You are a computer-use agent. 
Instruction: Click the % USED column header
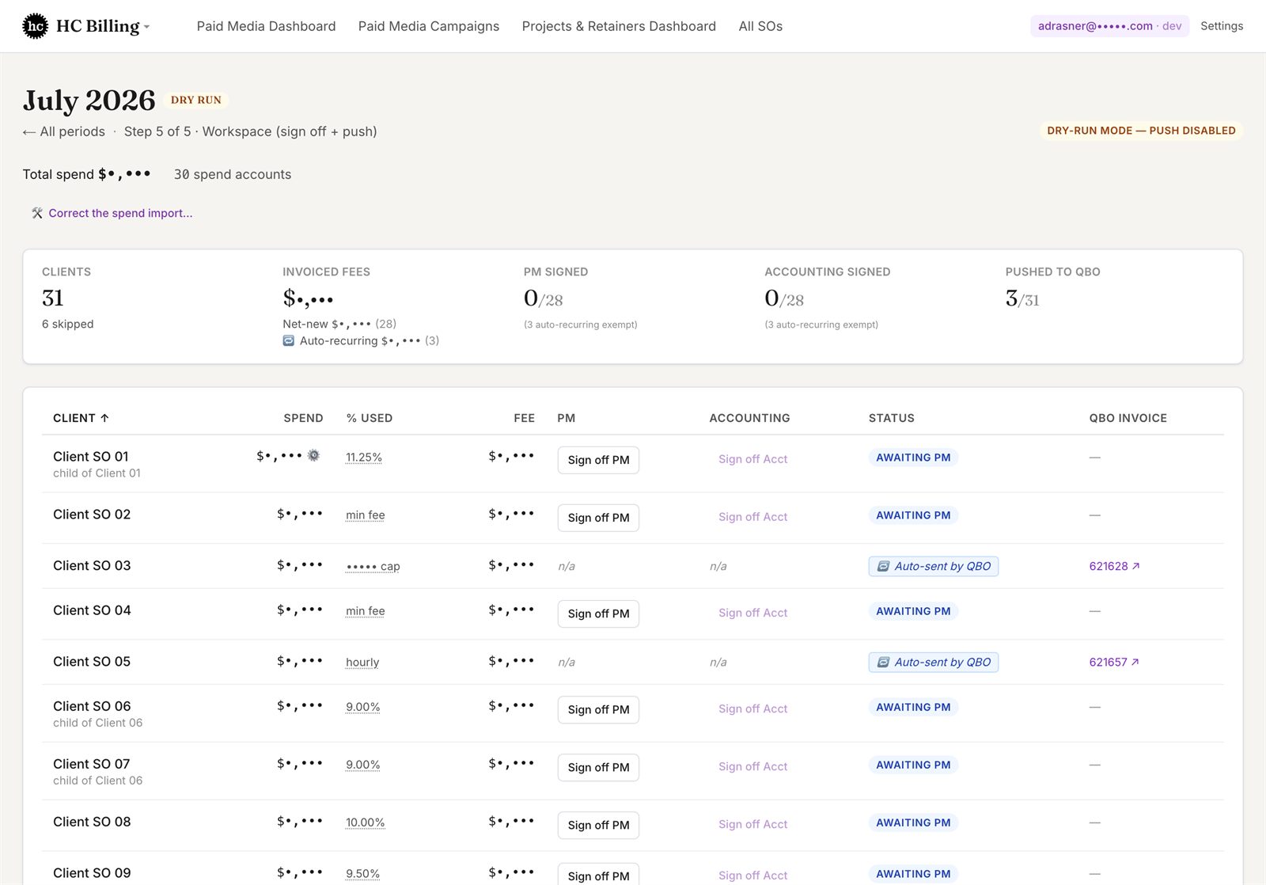(x=370, y=418)
